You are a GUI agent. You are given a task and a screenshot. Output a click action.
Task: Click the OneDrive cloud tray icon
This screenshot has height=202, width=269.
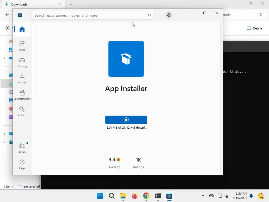pyautogui.click(x=211, y=196)
